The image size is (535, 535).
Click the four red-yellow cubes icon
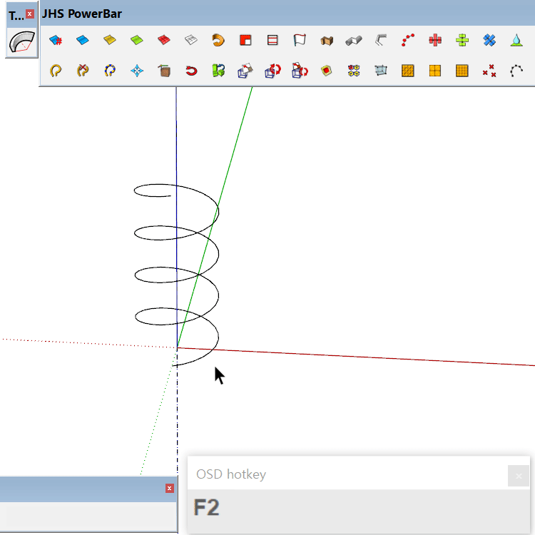pos(354,71)
